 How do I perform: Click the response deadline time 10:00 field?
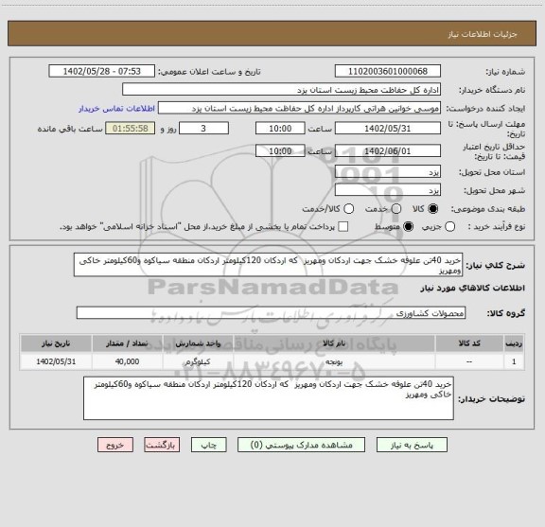pos(280,129)
